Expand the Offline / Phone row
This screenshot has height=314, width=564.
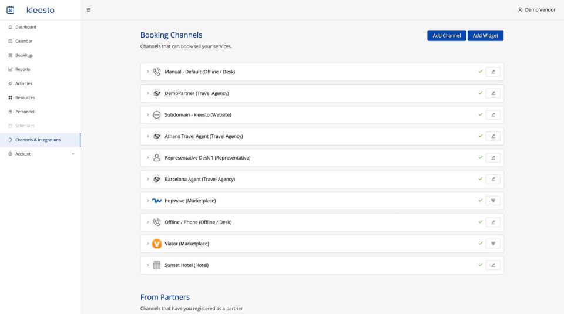tap(148, 222)
